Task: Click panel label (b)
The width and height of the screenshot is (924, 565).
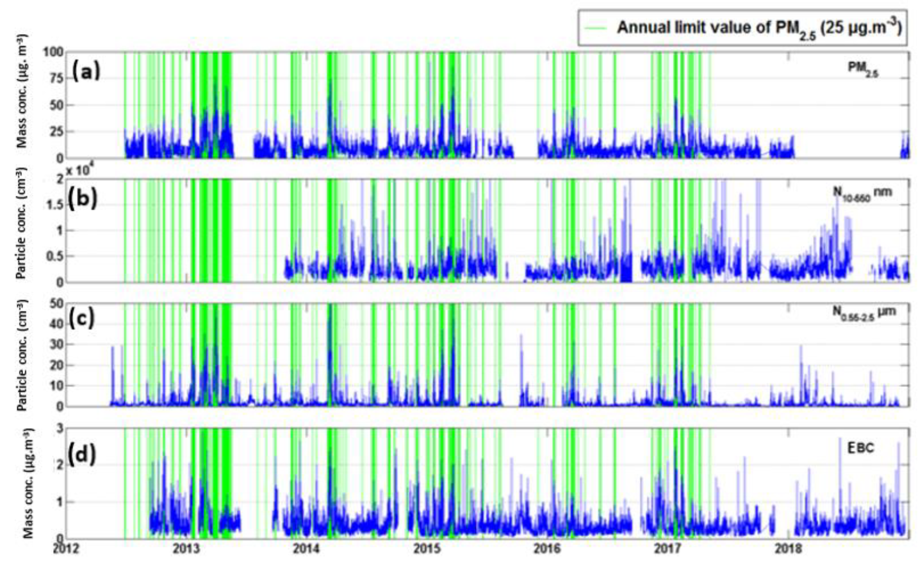Action: (x=83, y=199)
